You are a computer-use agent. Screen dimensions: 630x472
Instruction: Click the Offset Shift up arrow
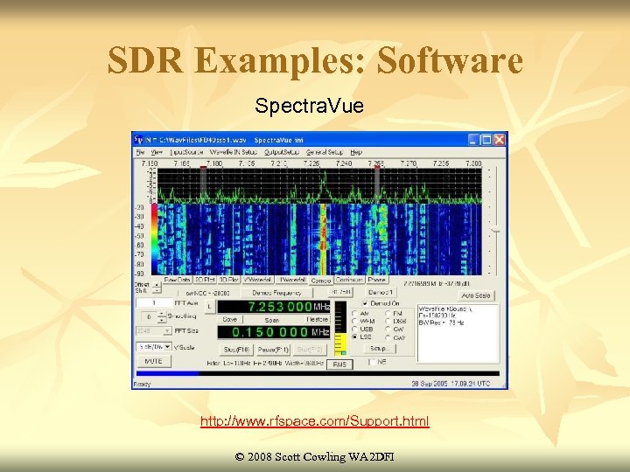click(157, 285)
